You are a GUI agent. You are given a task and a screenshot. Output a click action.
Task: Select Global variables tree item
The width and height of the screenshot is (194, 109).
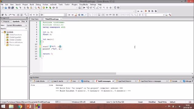[x=15, y=40]
